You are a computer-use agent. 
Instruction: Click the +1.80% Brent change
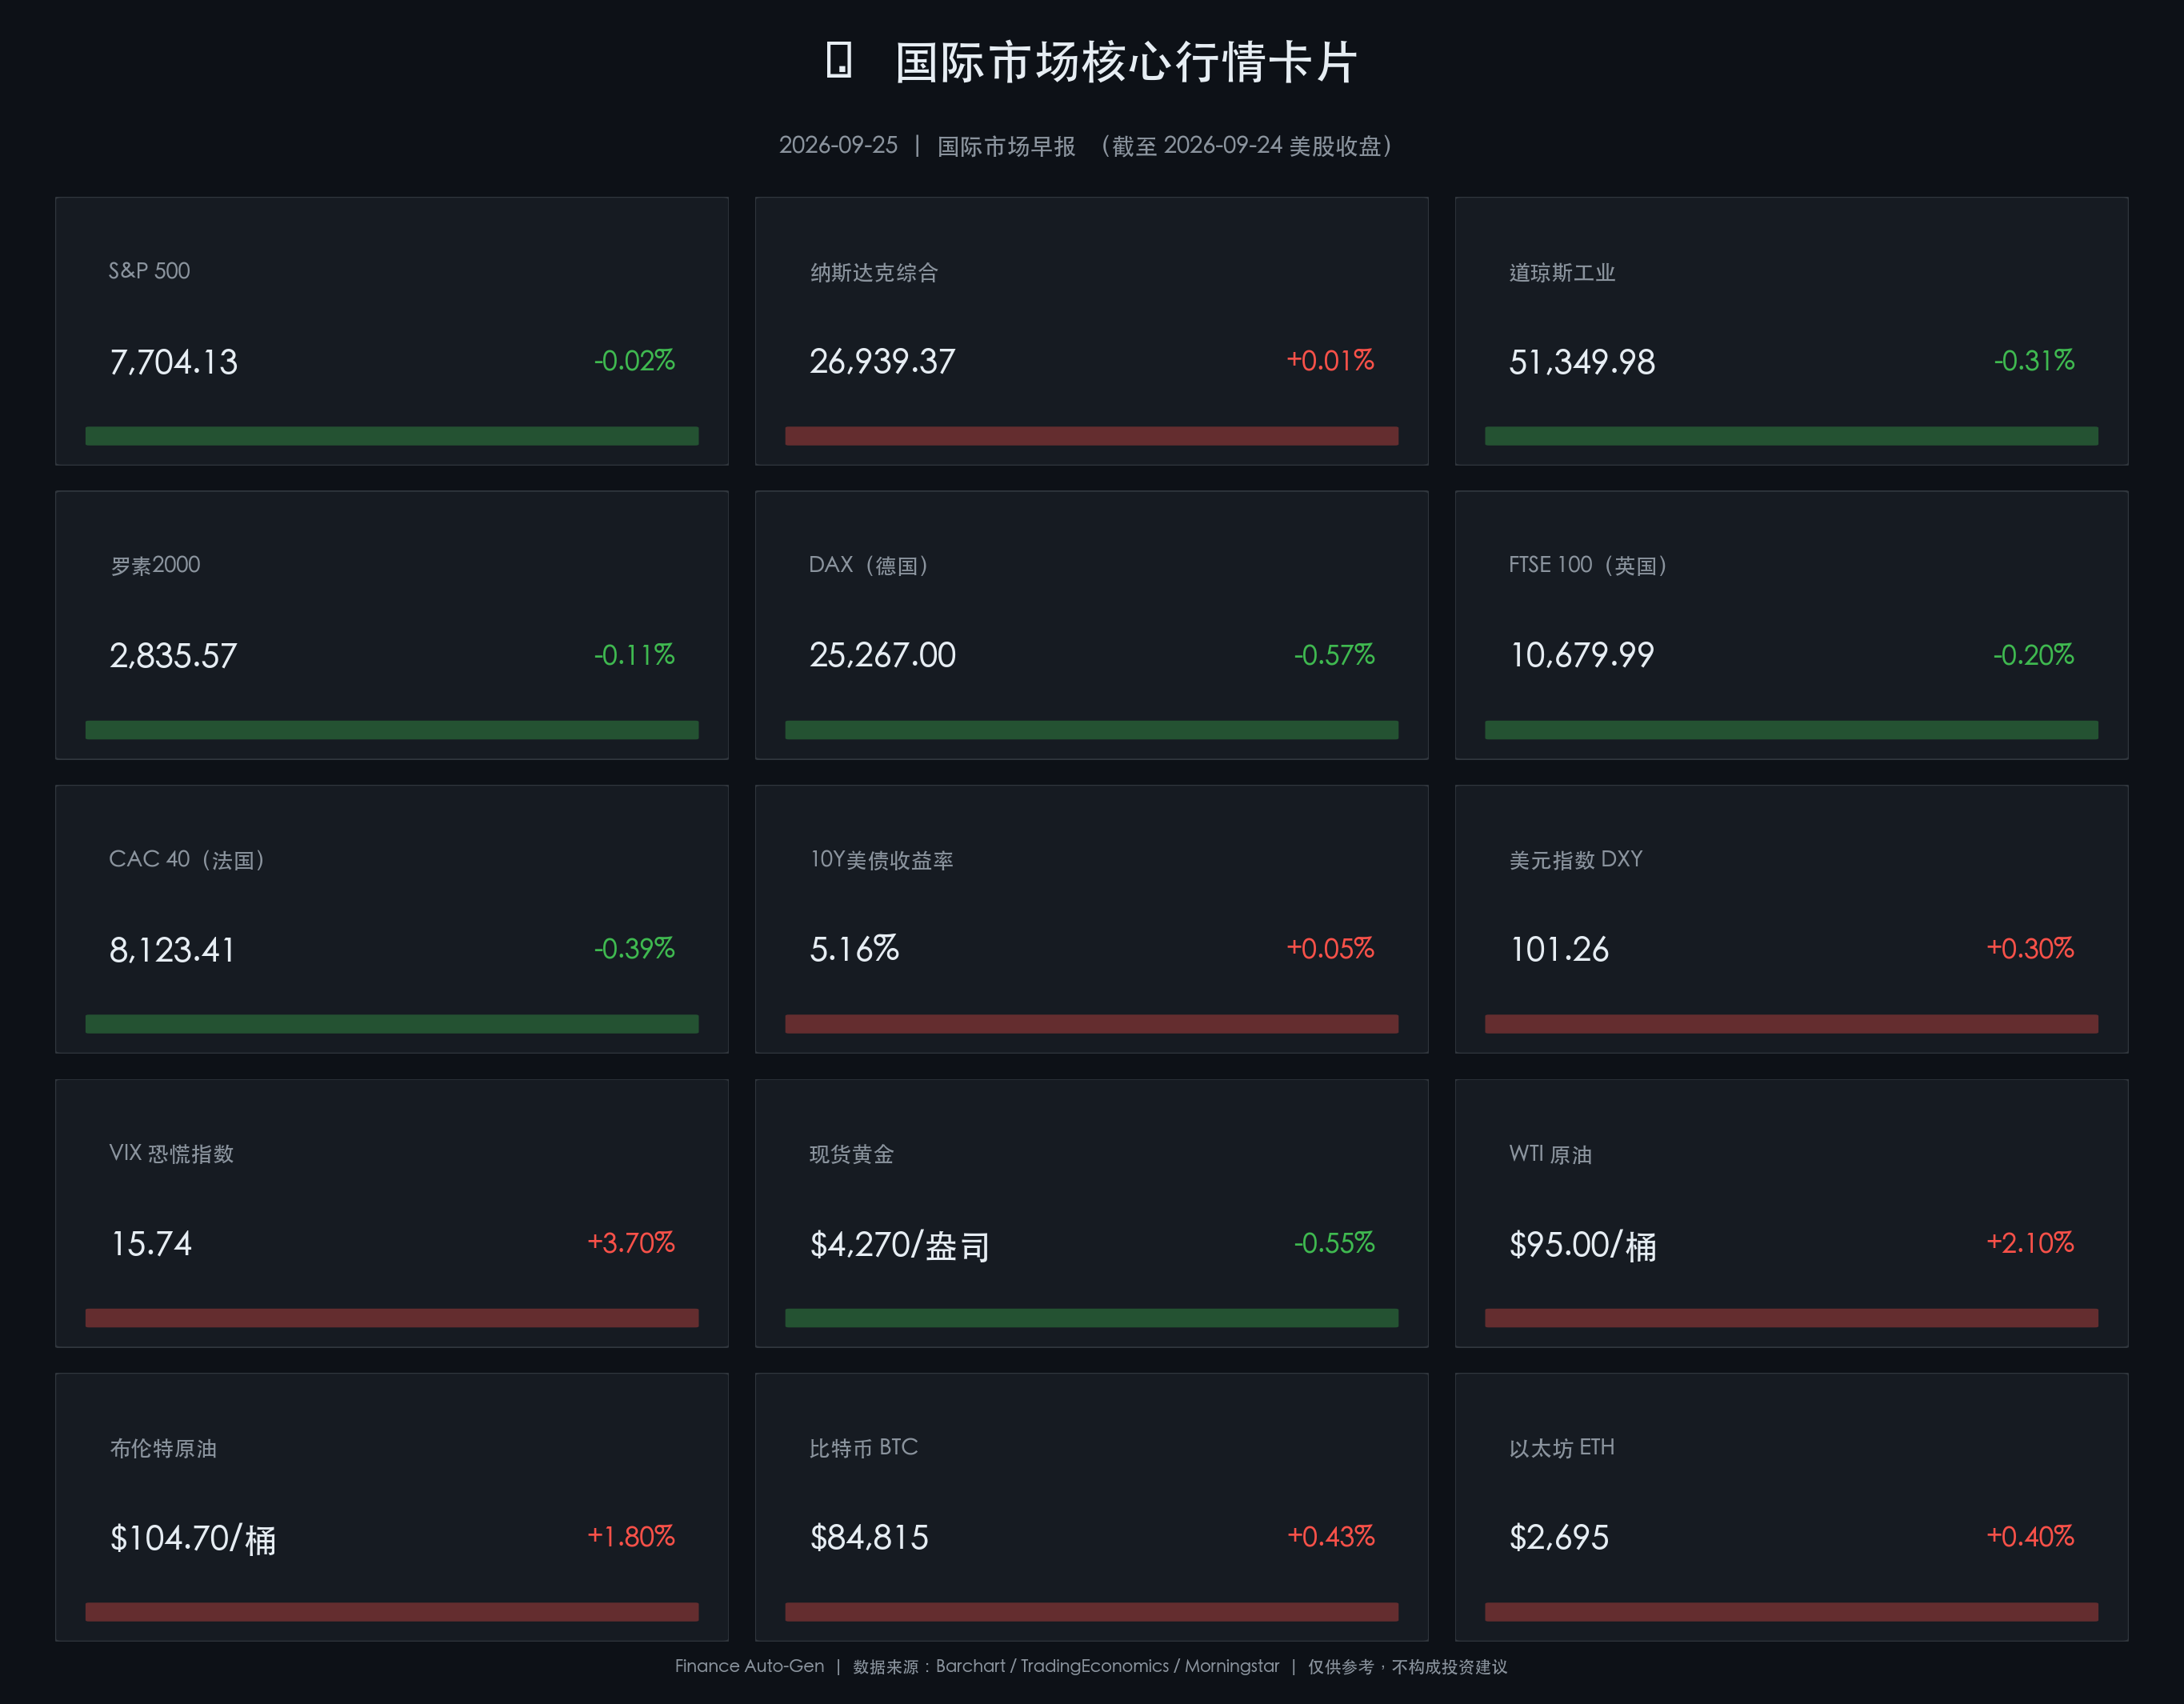(x=631, y=1536)
